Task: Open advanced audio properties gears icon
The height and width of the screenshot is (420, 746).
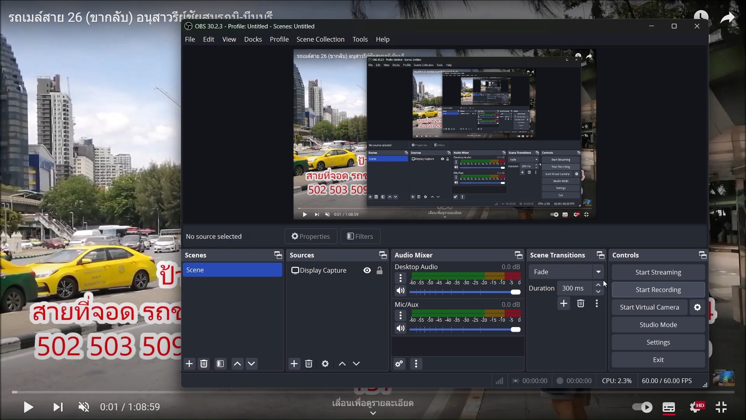Action: (399, 364)
